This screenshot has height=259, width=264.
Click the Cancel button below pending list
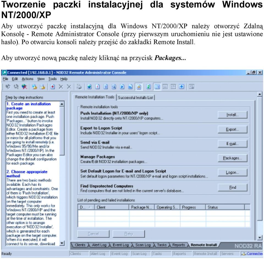tap(94, 234)
